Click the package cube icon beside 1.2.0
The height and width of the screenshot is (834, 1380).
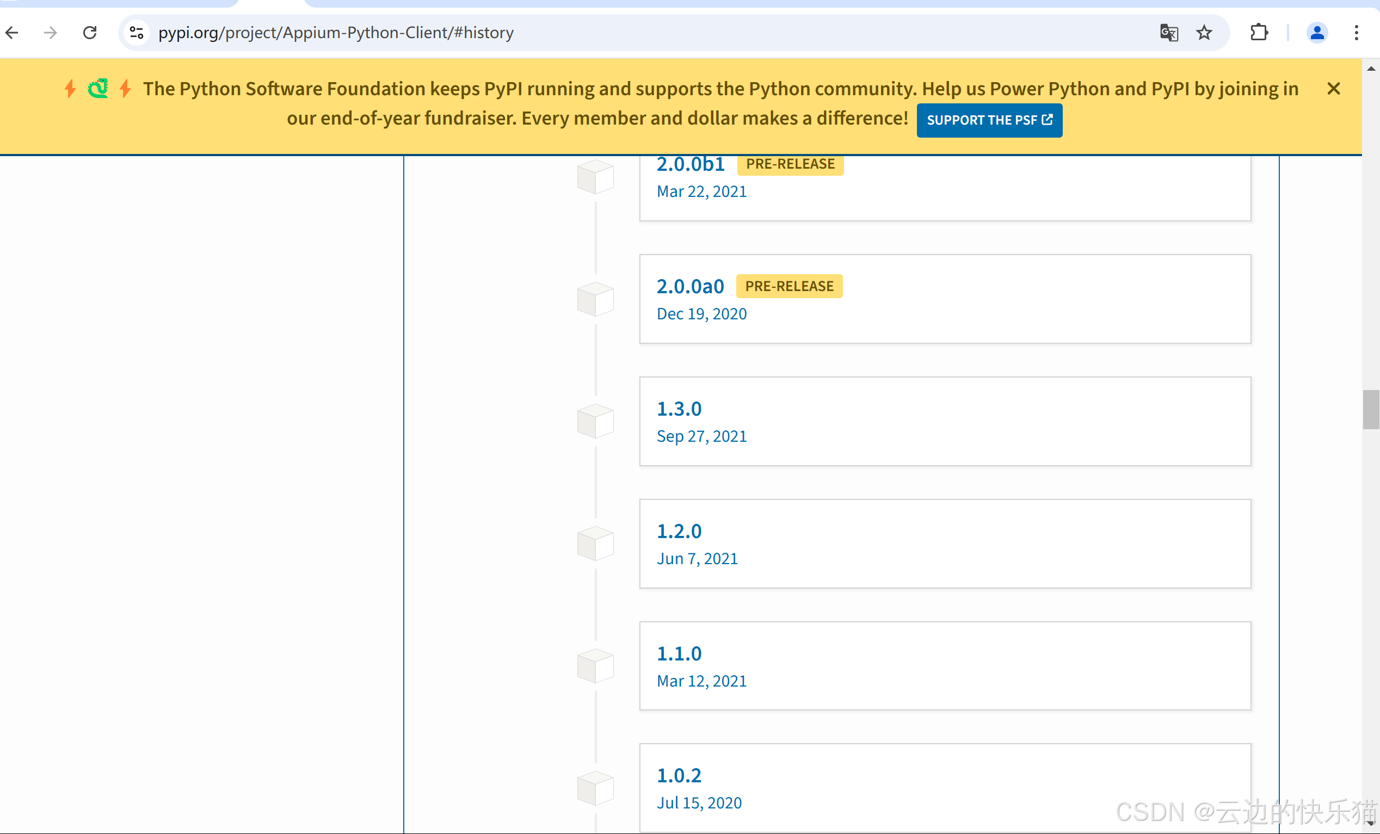[595, 543]
